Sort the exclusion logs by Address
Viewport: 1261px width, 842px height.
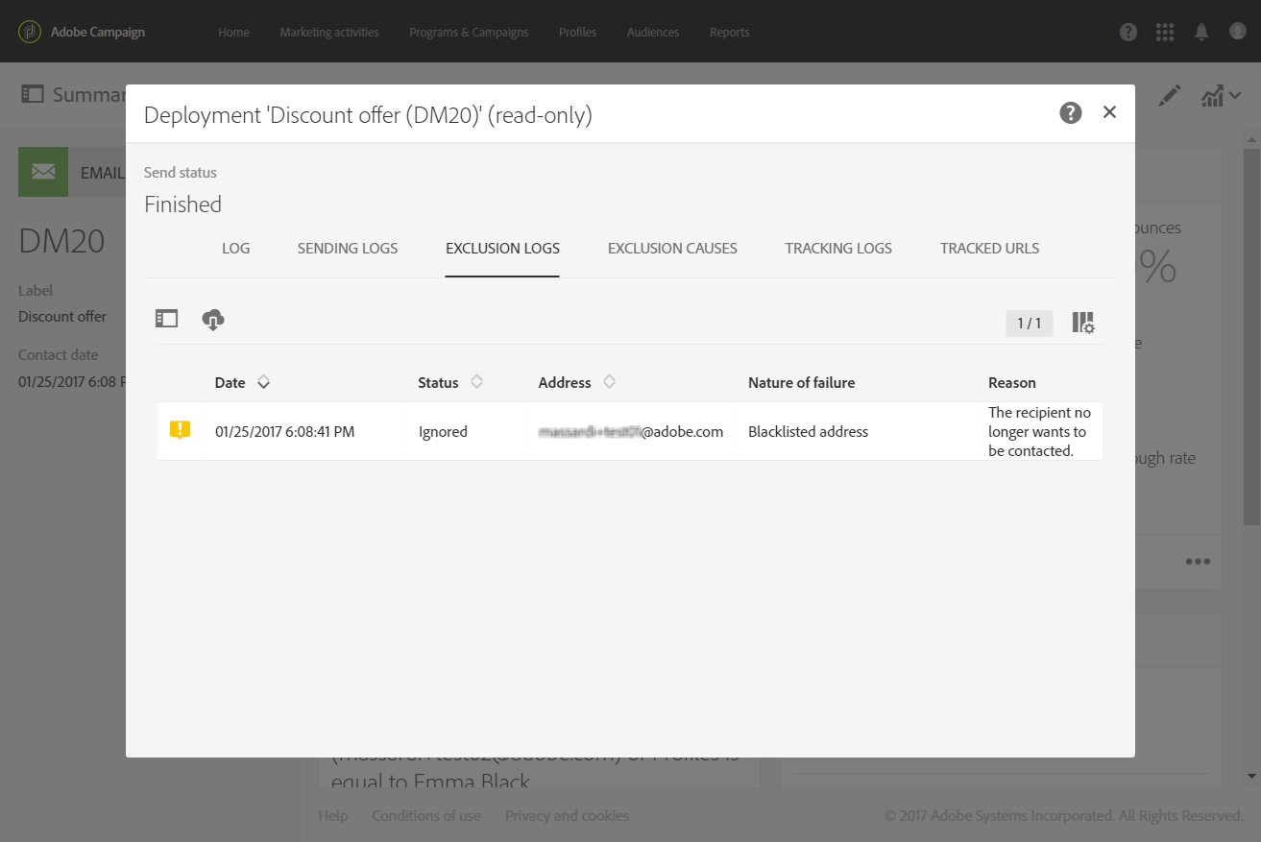609,382
